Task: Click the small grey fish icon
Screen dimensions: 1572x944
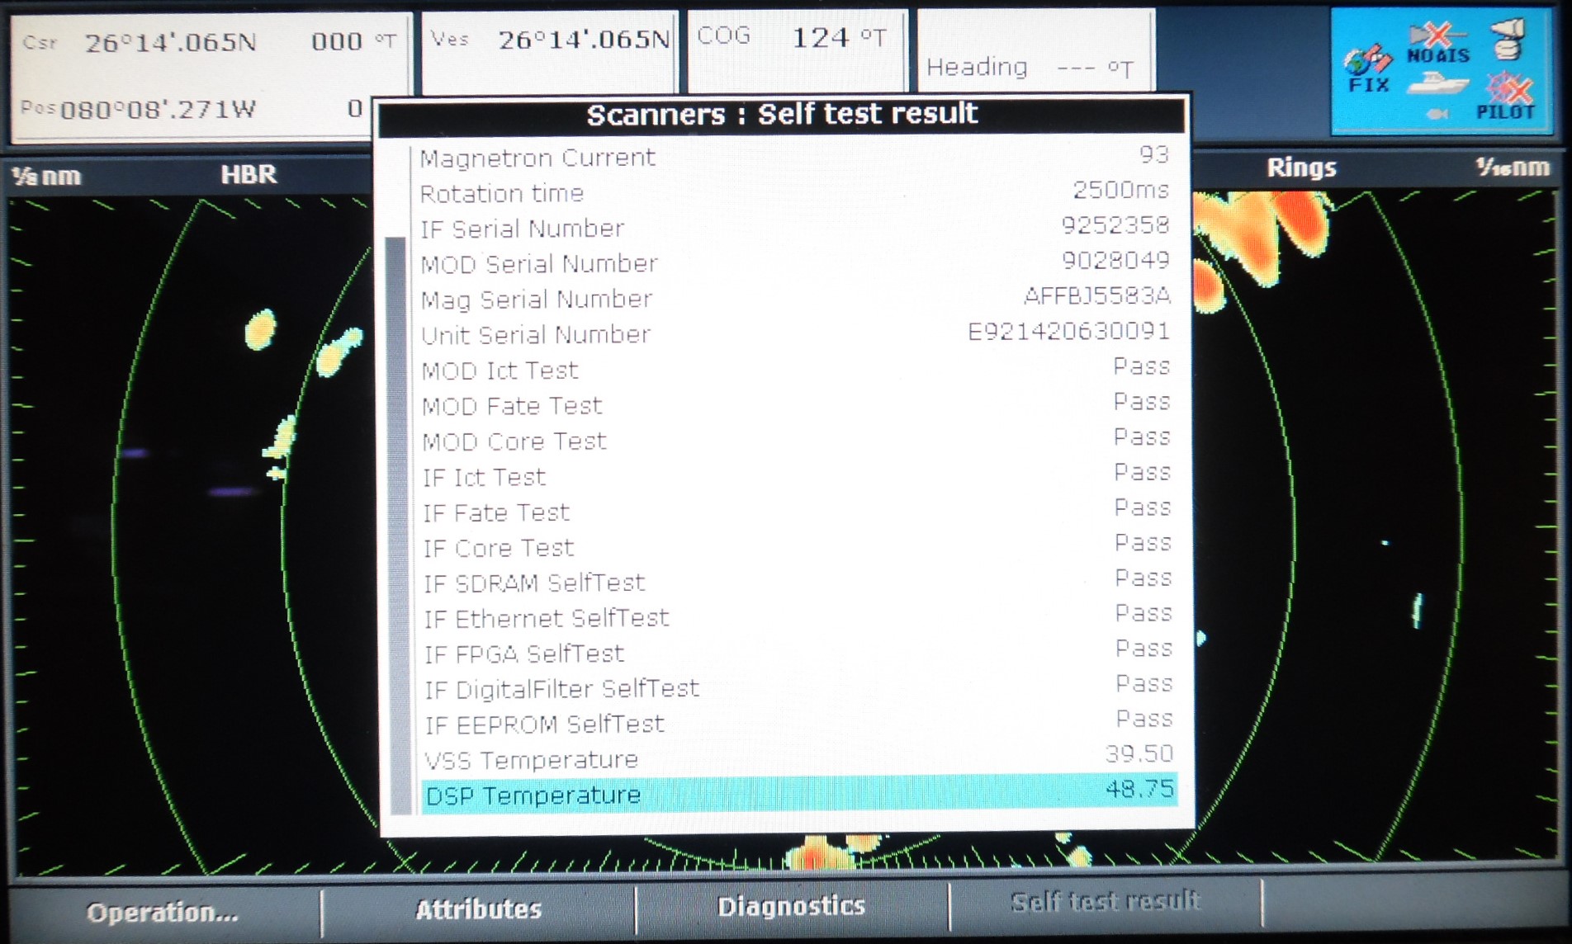Action: pos(1437,114)
